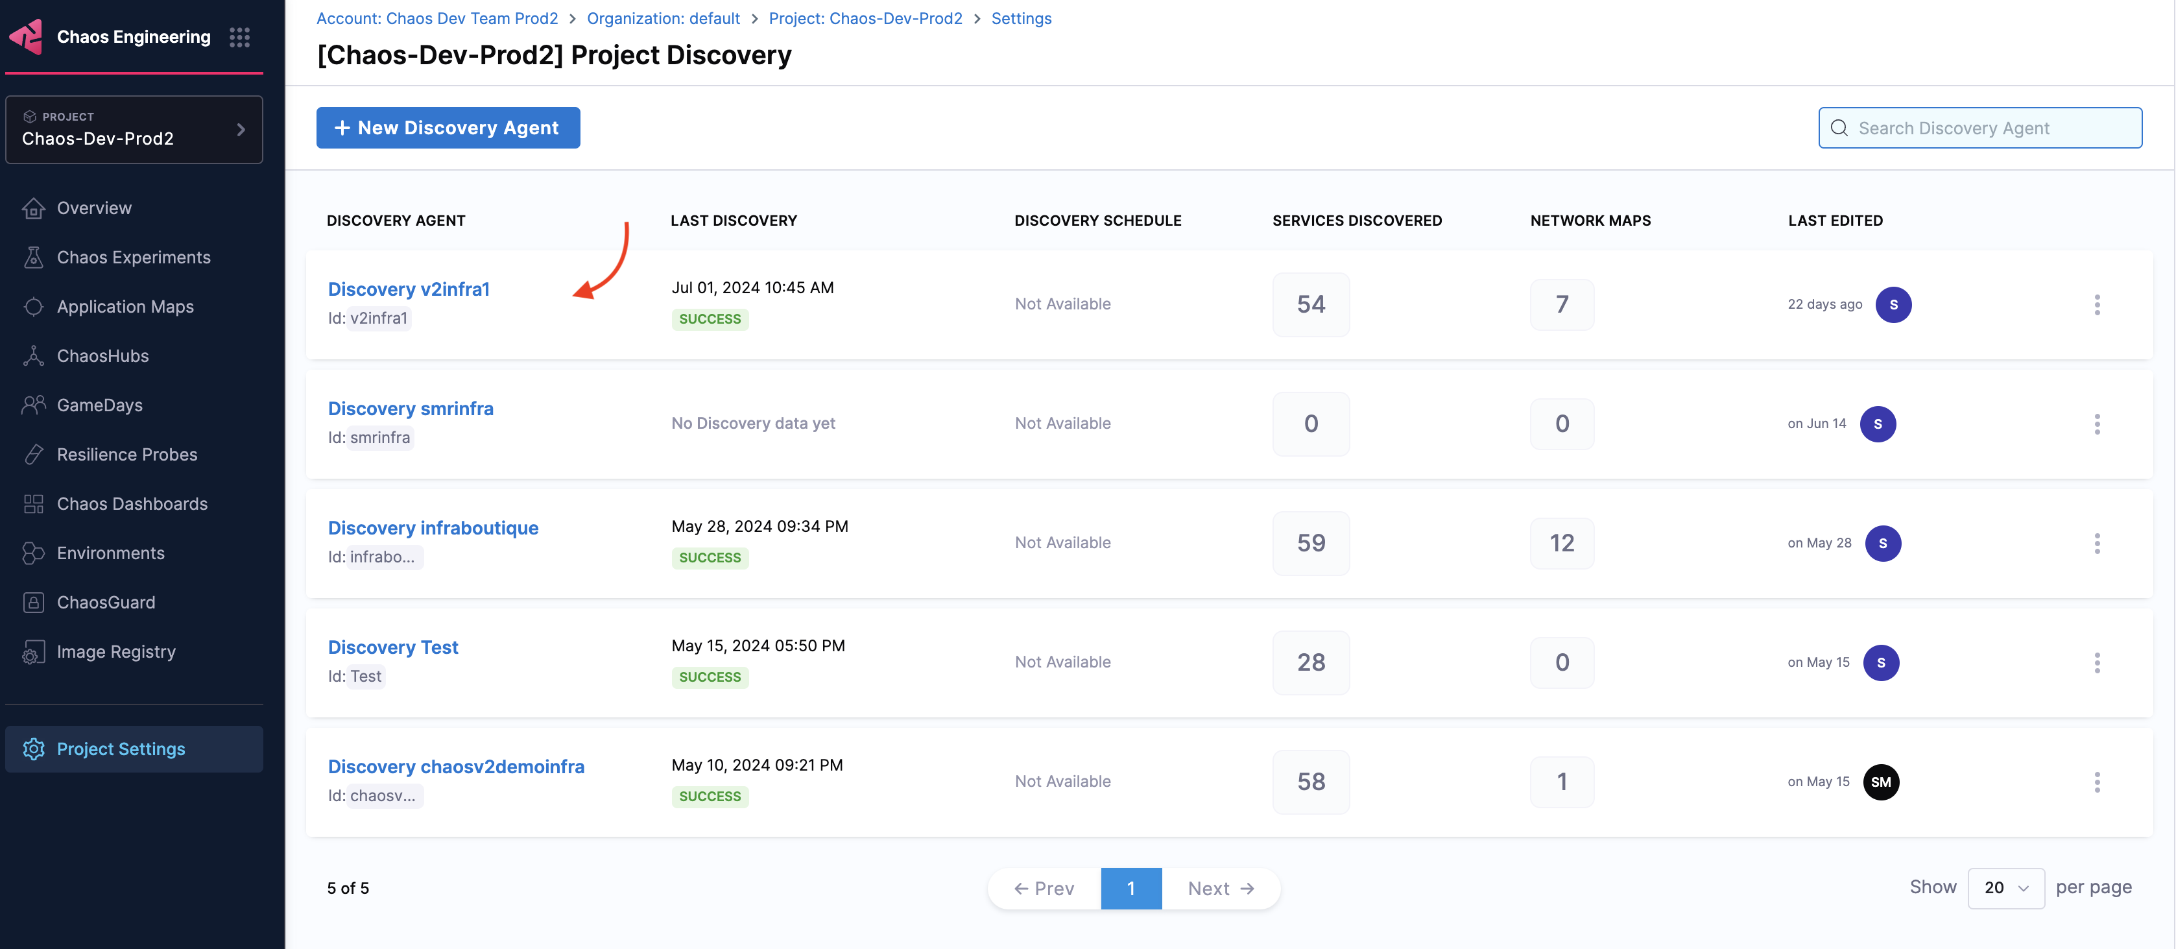Viewport: 2176px width, 949px height.
Task: Open ChaosGuard lock icon in sidebar
Action: click(x=34, y=603)
